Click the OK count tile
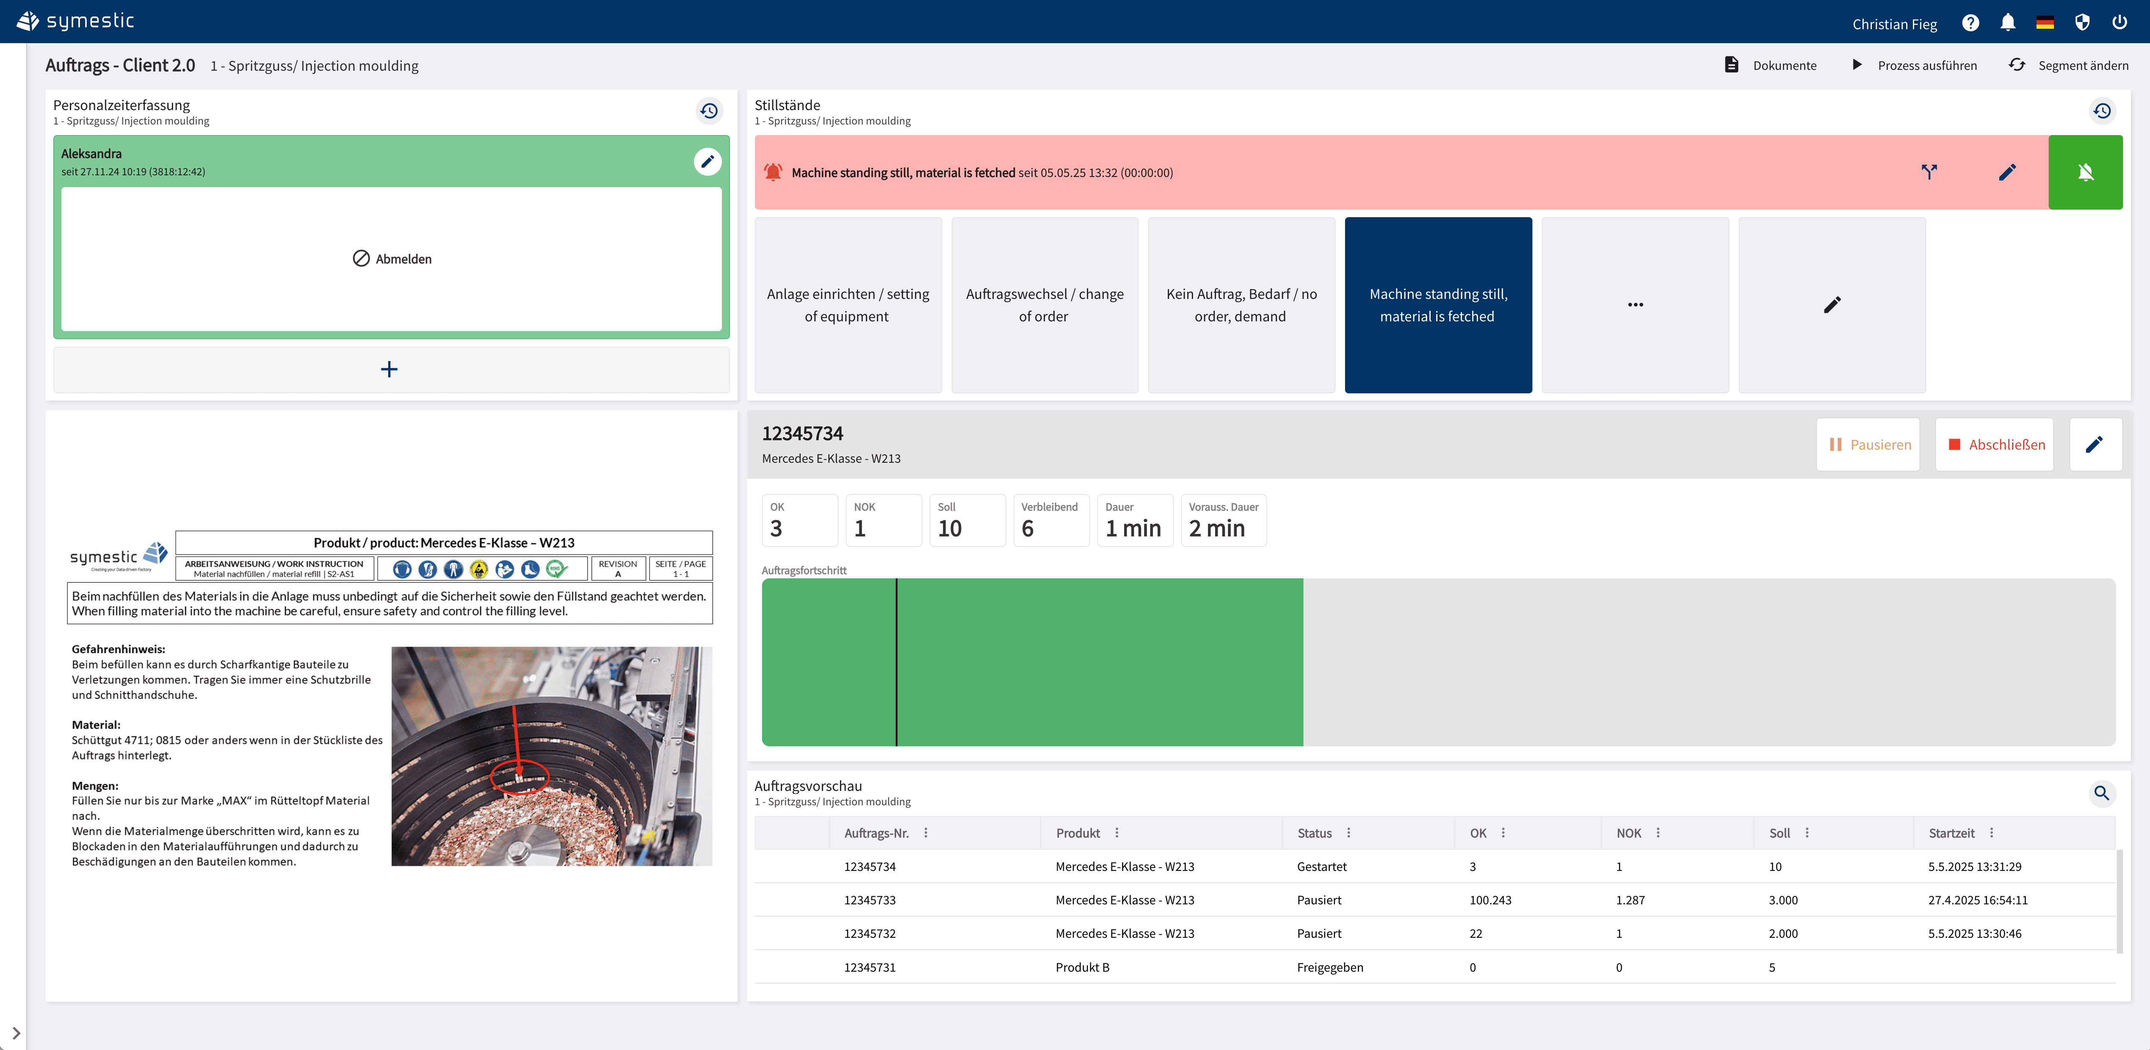 [x=799, y=520]
